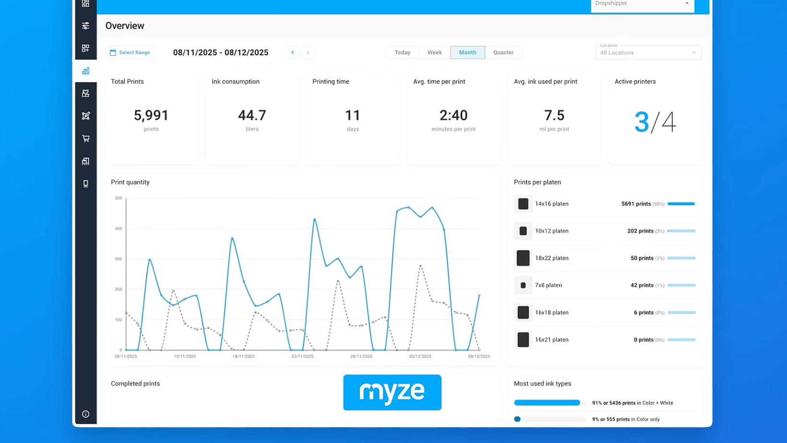Image resolution: width=787 pixels, height=443 pixels.
Task: Click the Total Prints value 5,991
Action: tap(151, 115)
